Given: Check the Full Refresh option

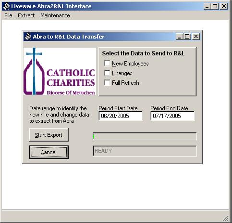Looking at the screenshot, I should 107,82.
